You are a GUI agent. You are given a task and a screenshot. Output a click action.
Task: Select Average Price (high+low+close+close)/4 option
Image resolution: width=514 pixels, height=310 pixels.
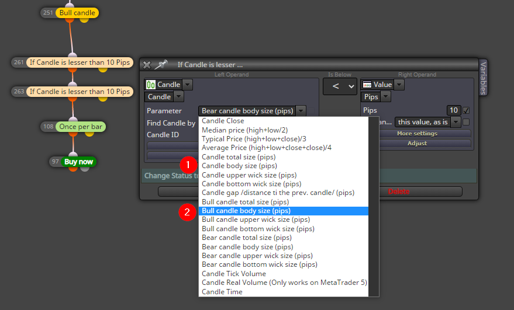283,148
